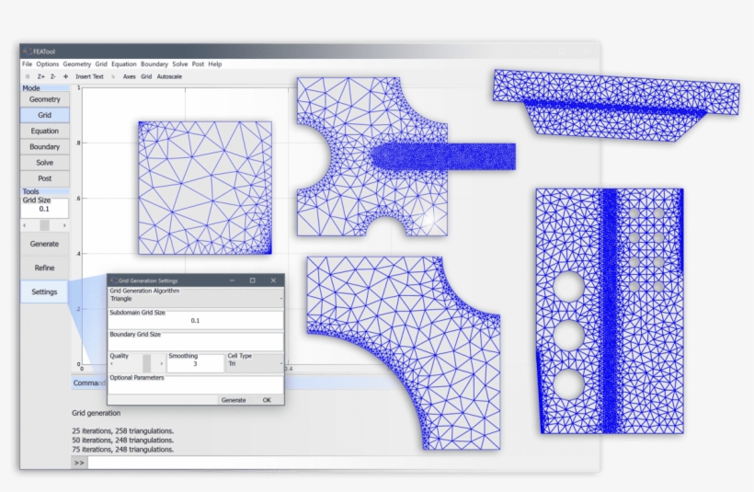Click the Quality slider right arrow
Image resolution: width=754 pixels, height=492 pixels.
pyautogui.click(x=161, y=364)
